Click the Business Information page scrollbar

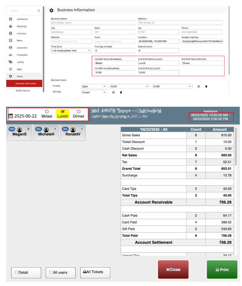pos(229,40)
